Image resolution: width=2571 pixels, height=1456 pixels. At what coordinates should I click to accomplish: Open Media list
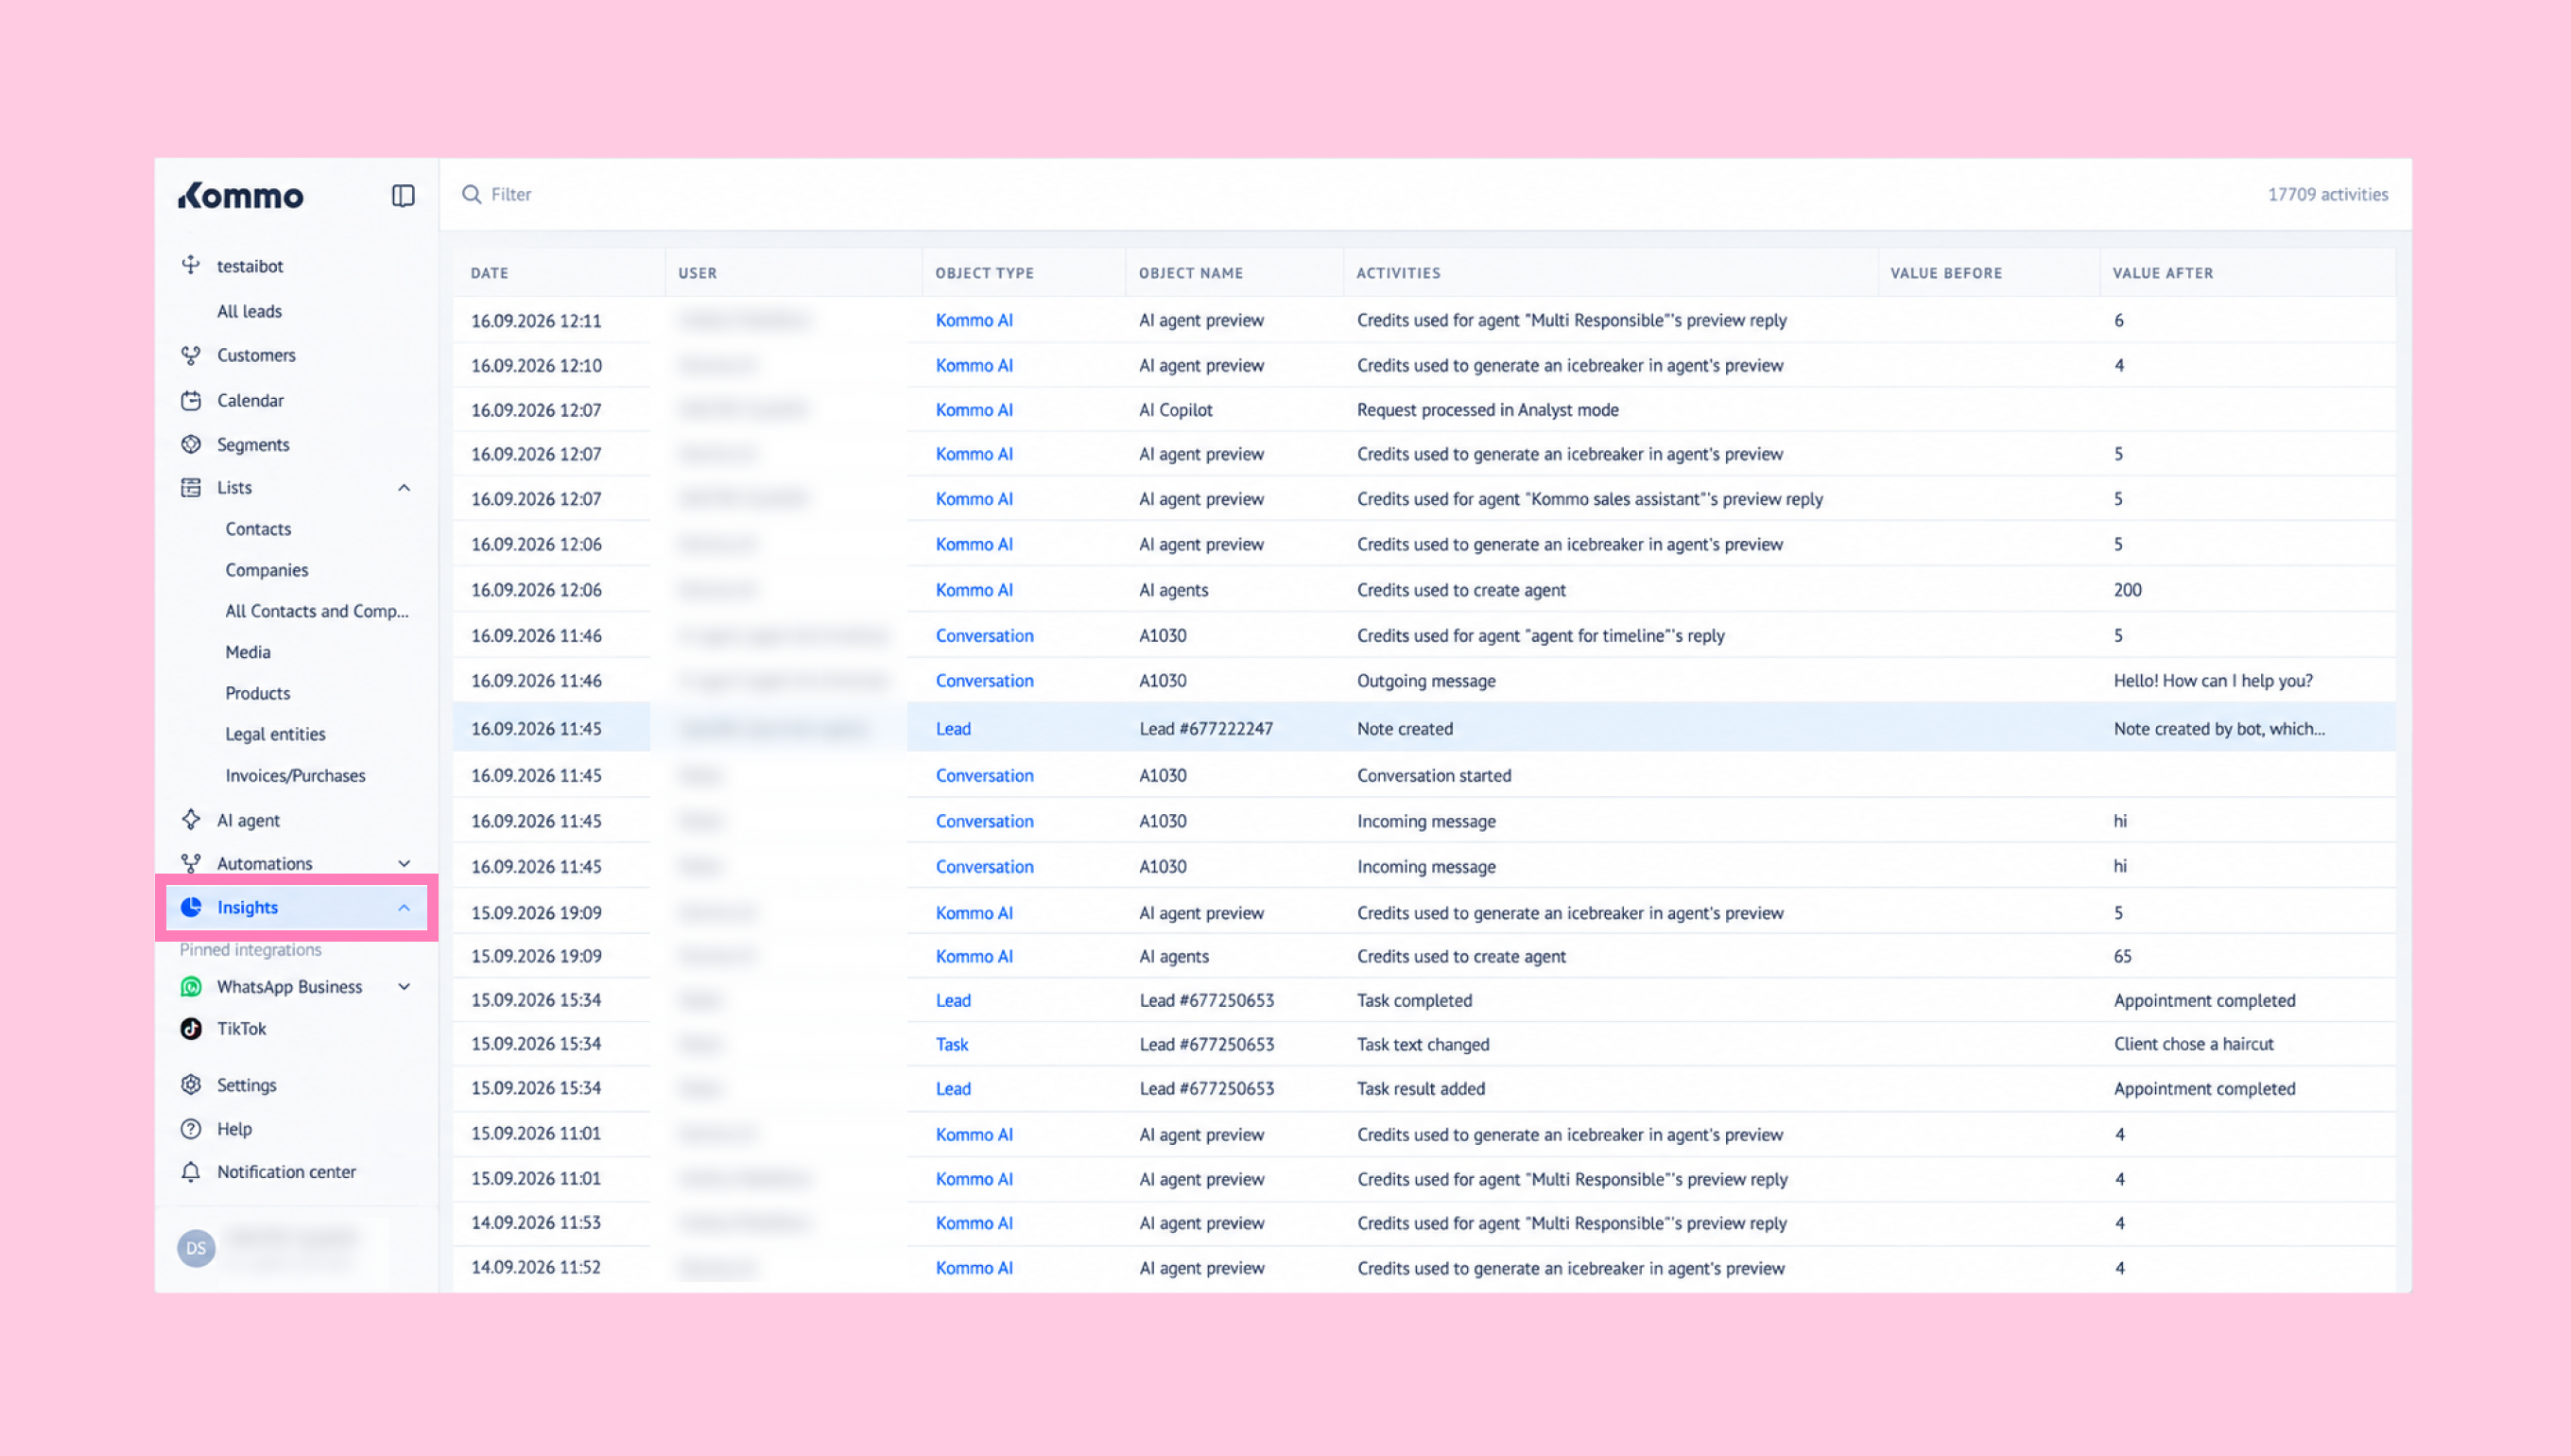click(248, 652)
